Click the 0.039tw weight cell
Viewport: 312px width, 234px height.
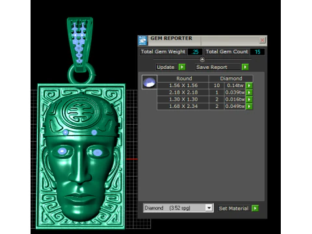coord(235,92)
